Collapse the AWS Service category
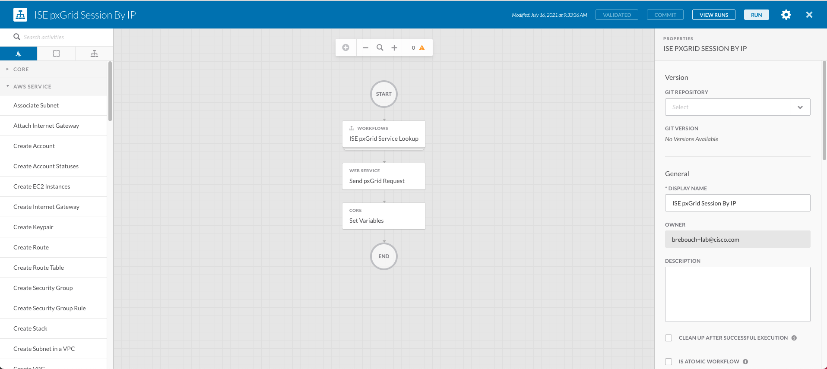Screen dimensions: 827x369 (32, 86)
